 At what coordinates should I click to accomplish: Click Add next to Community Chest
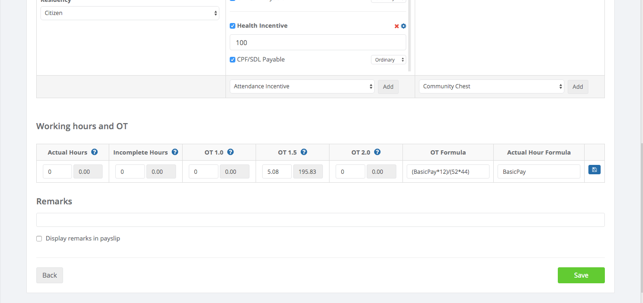point(578,86)
